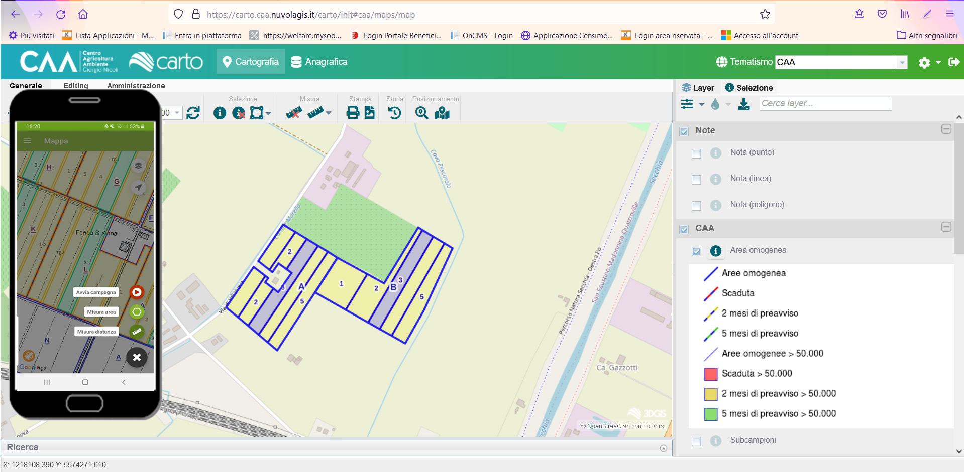The width and height of the screenshot is (964, 472).
Task: Click the red legend swatch for Scaduta > 50.000
Action: coord(710,373)
